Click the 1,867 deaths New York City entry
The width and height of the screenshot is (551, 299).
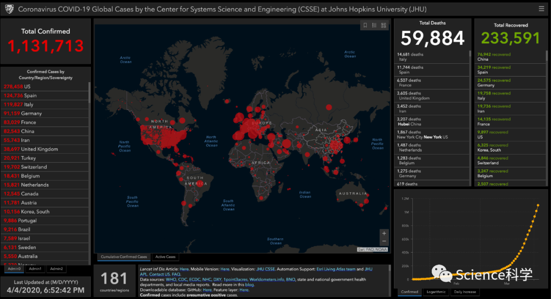tap(432, 135)
